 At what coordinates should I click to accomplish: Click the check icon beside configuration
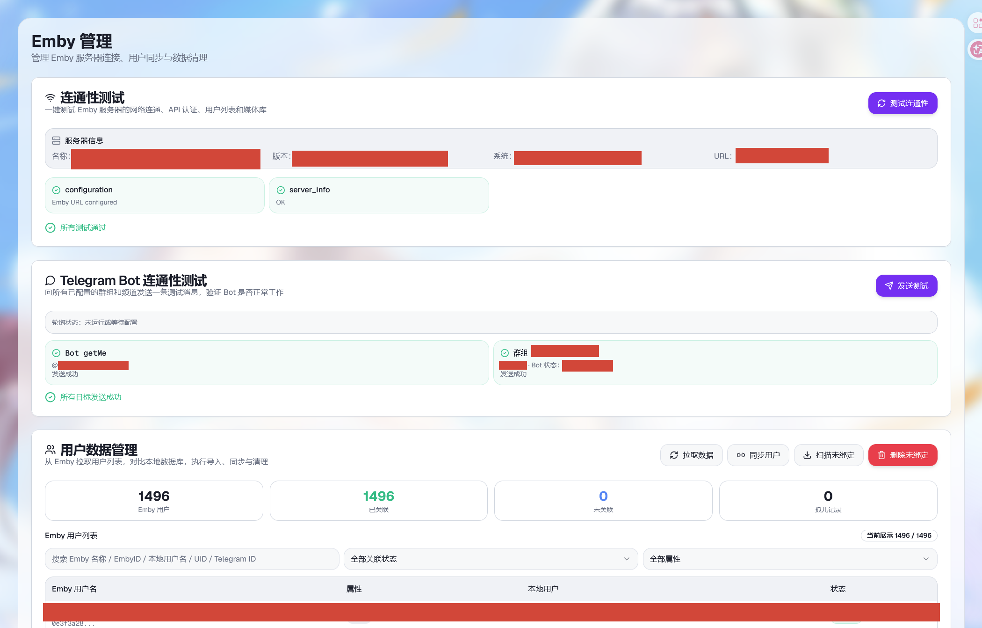coord(56,190)
